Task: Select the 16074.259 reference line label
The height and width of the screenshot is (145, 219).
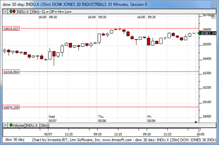Action: point(11,107)
